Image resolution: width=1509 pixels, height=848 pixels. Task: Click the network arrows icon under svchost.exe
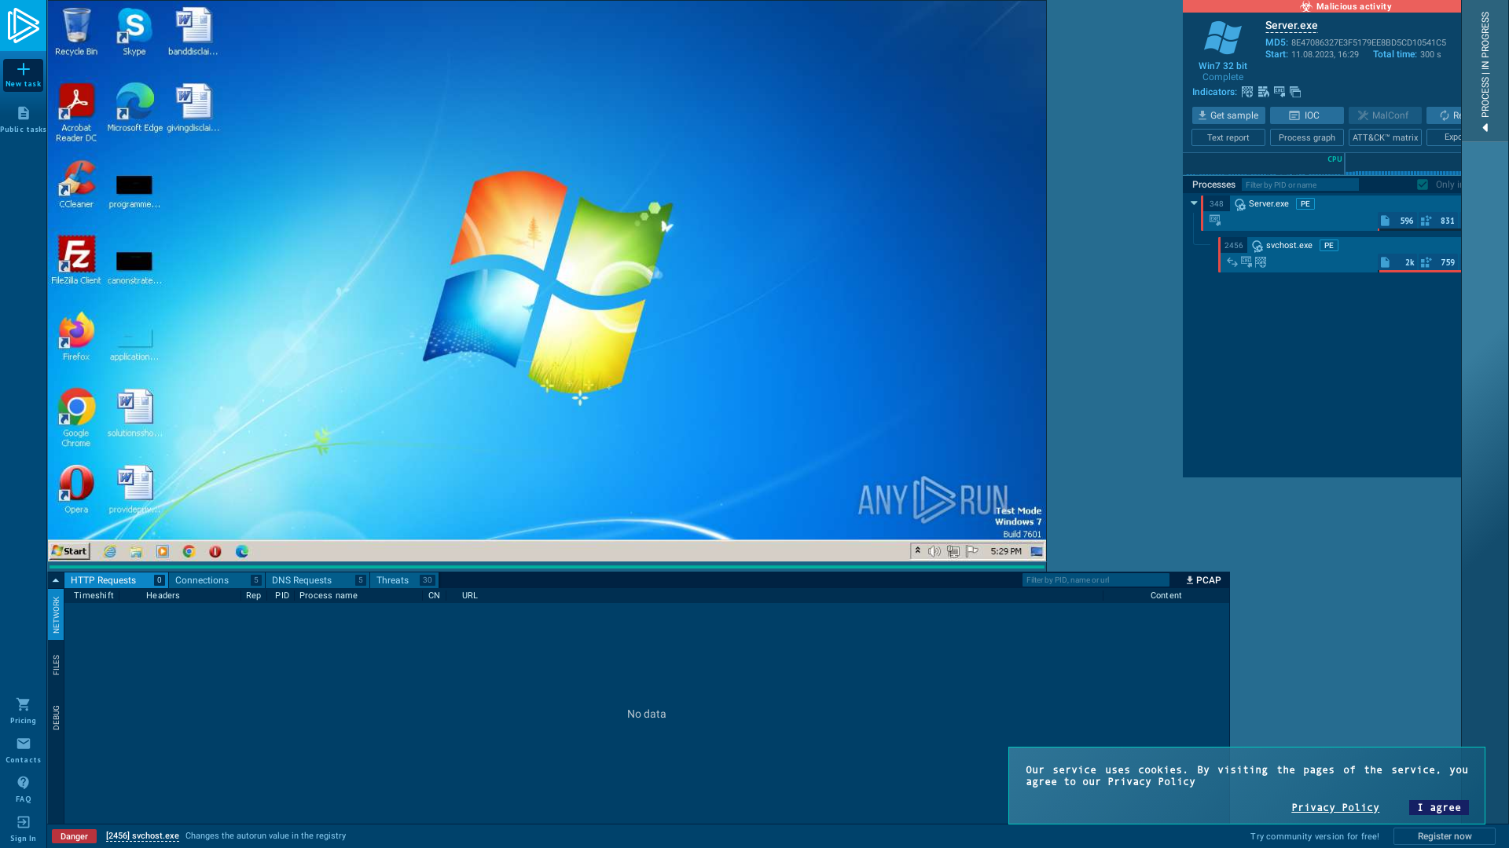click(x=1232, y=262)
